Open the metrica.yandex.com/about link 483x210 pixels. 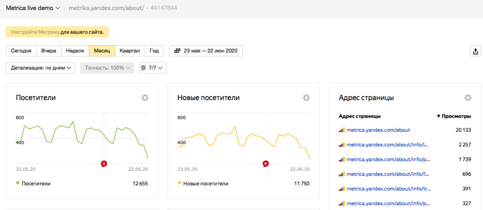378,130
